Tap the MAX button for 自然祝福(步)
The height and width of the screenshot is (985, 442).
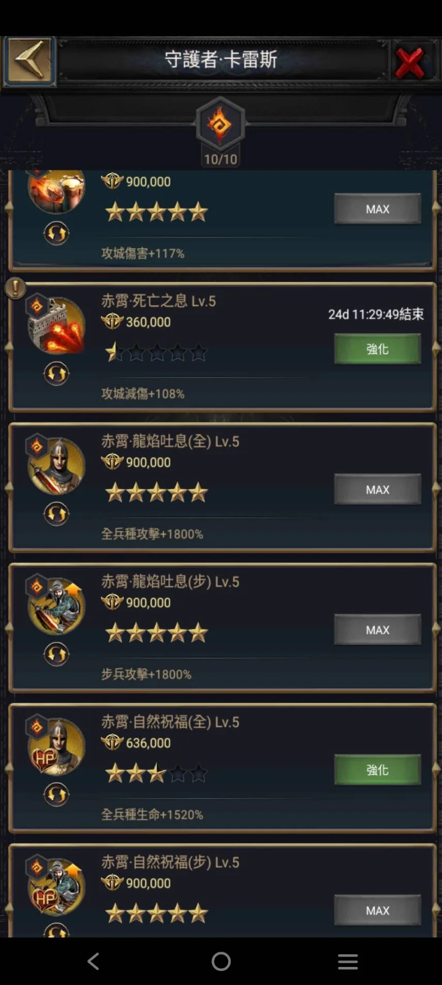(378, 911)
